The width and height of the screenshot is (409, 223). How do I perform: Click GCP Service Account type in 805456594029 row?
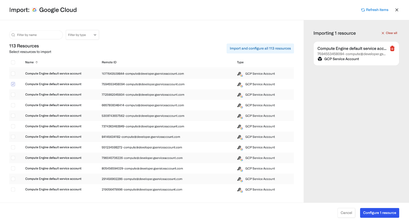tap(260, 169)
